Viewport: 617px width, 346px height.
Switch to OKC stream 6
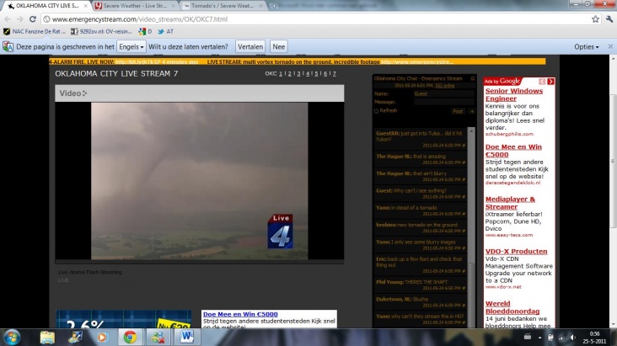coord(325,74)
